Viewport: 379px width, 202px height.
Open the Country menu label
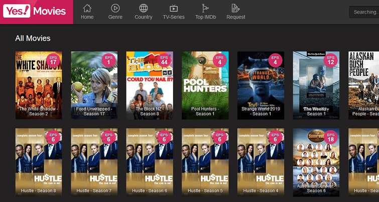[x=144, y=17]
